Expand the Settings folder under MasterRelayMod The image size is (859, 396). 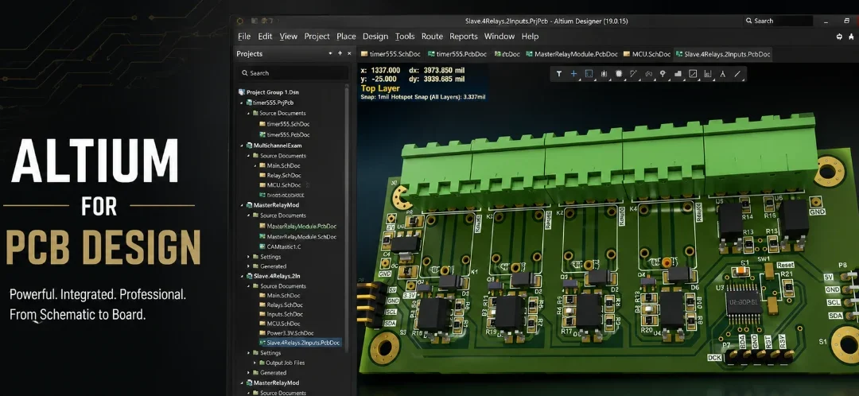(248, 257)
